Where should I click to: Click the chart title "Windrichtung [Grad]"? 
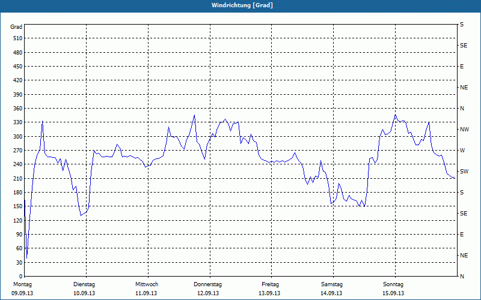coord(242,5)
